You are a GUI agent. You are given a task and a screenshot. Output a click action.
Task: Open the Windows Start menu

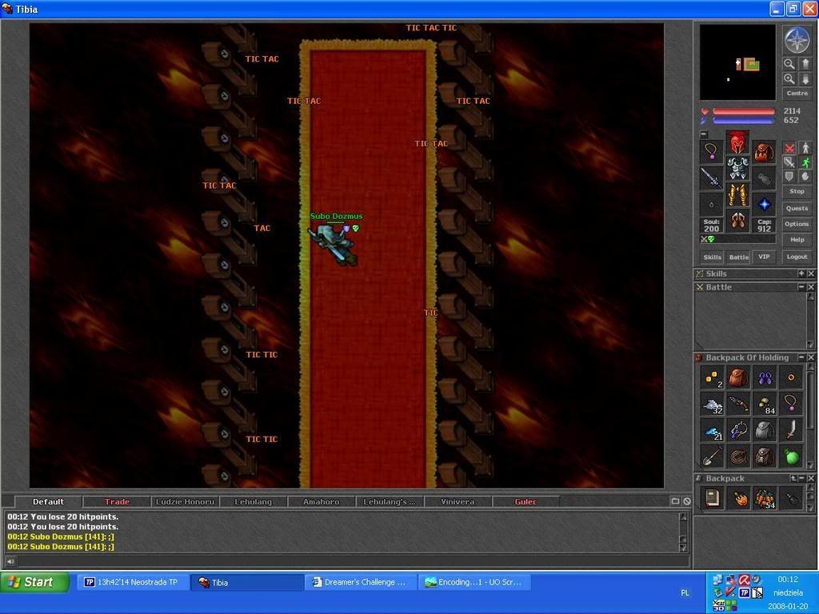(35, 582)
